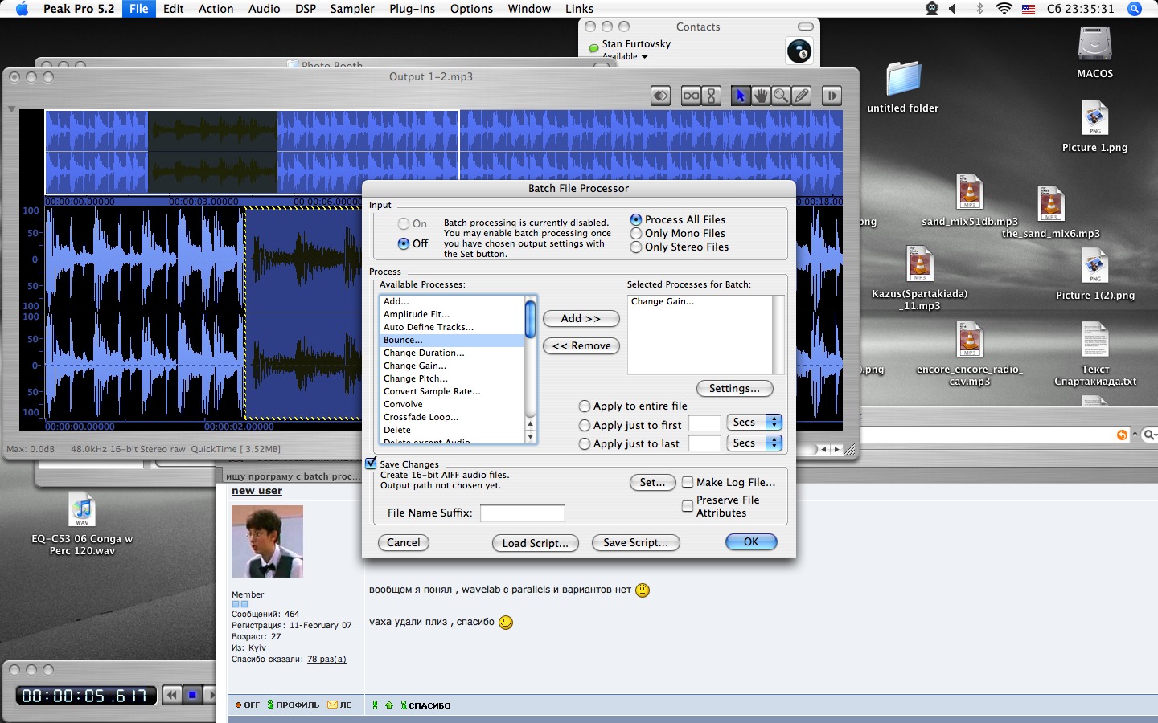
Task: Enable the Make Log File checkbox
Action: 688,482
